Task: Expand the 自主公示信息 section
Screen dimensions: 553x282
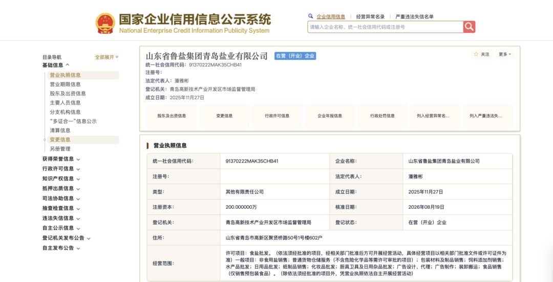Action: click(61, 228)
